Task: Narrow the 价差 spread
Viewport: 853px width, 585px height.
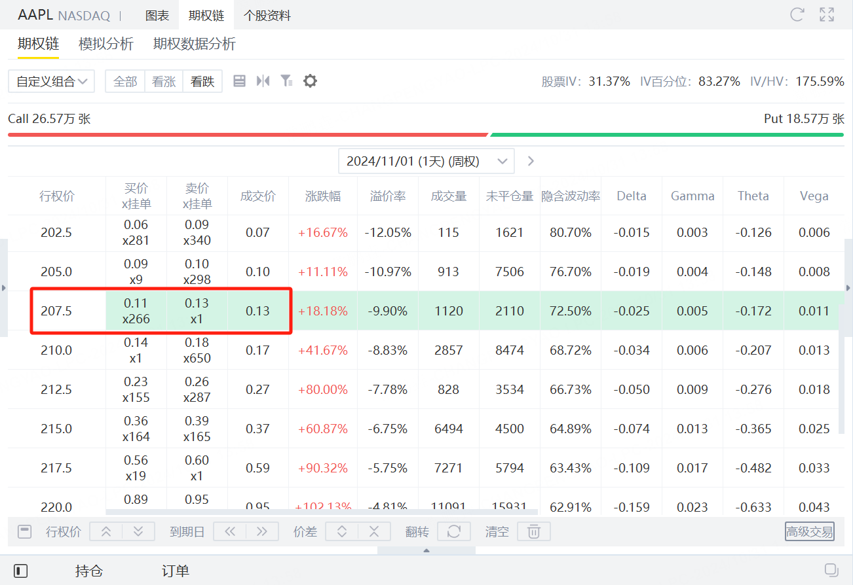Action: (374, 531)
